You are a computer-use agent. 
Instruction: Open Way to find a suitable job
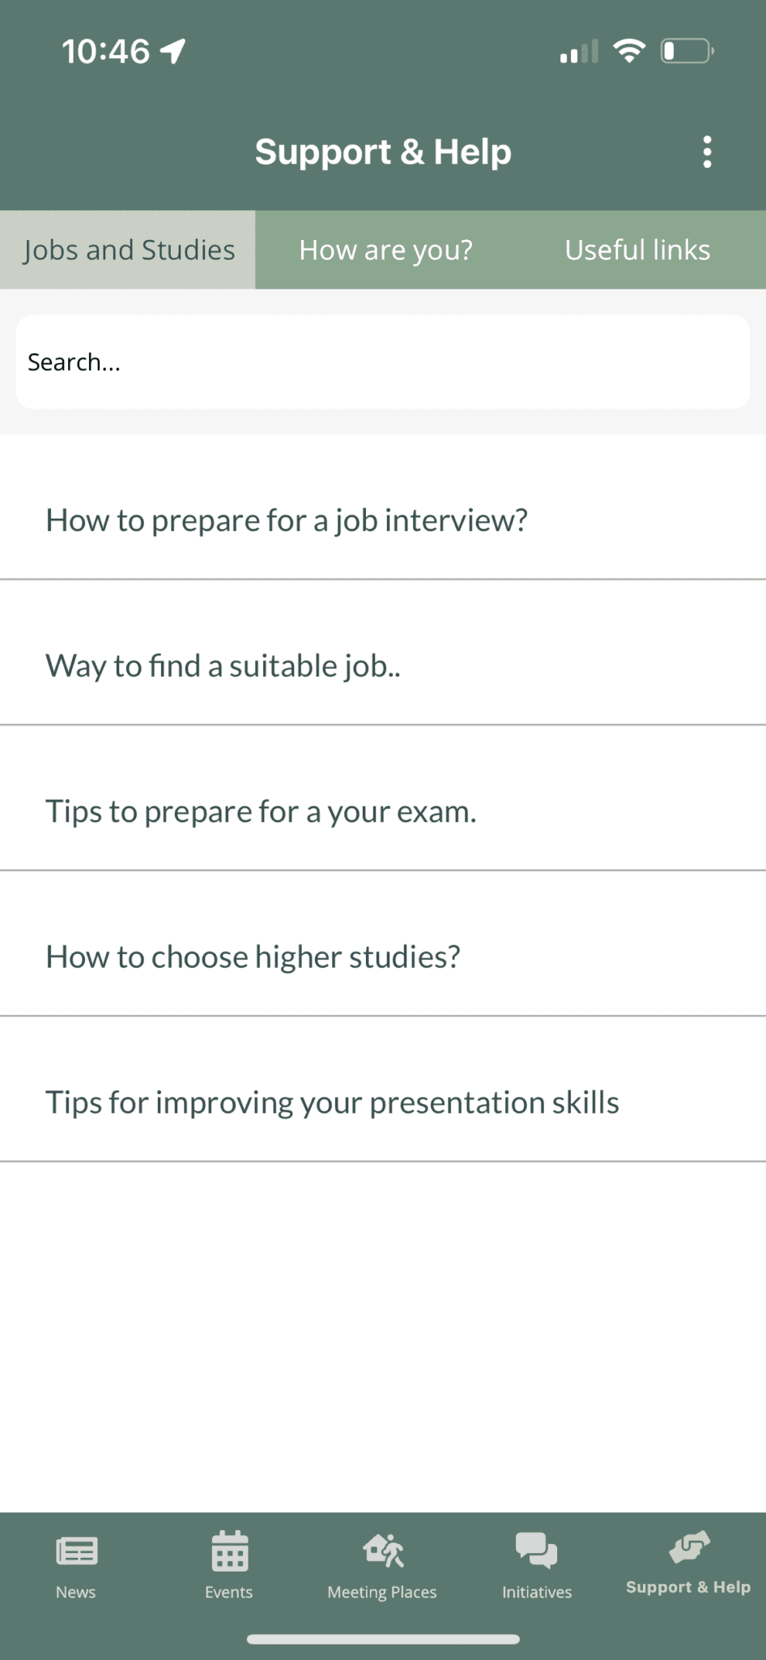tap(383, 665)
